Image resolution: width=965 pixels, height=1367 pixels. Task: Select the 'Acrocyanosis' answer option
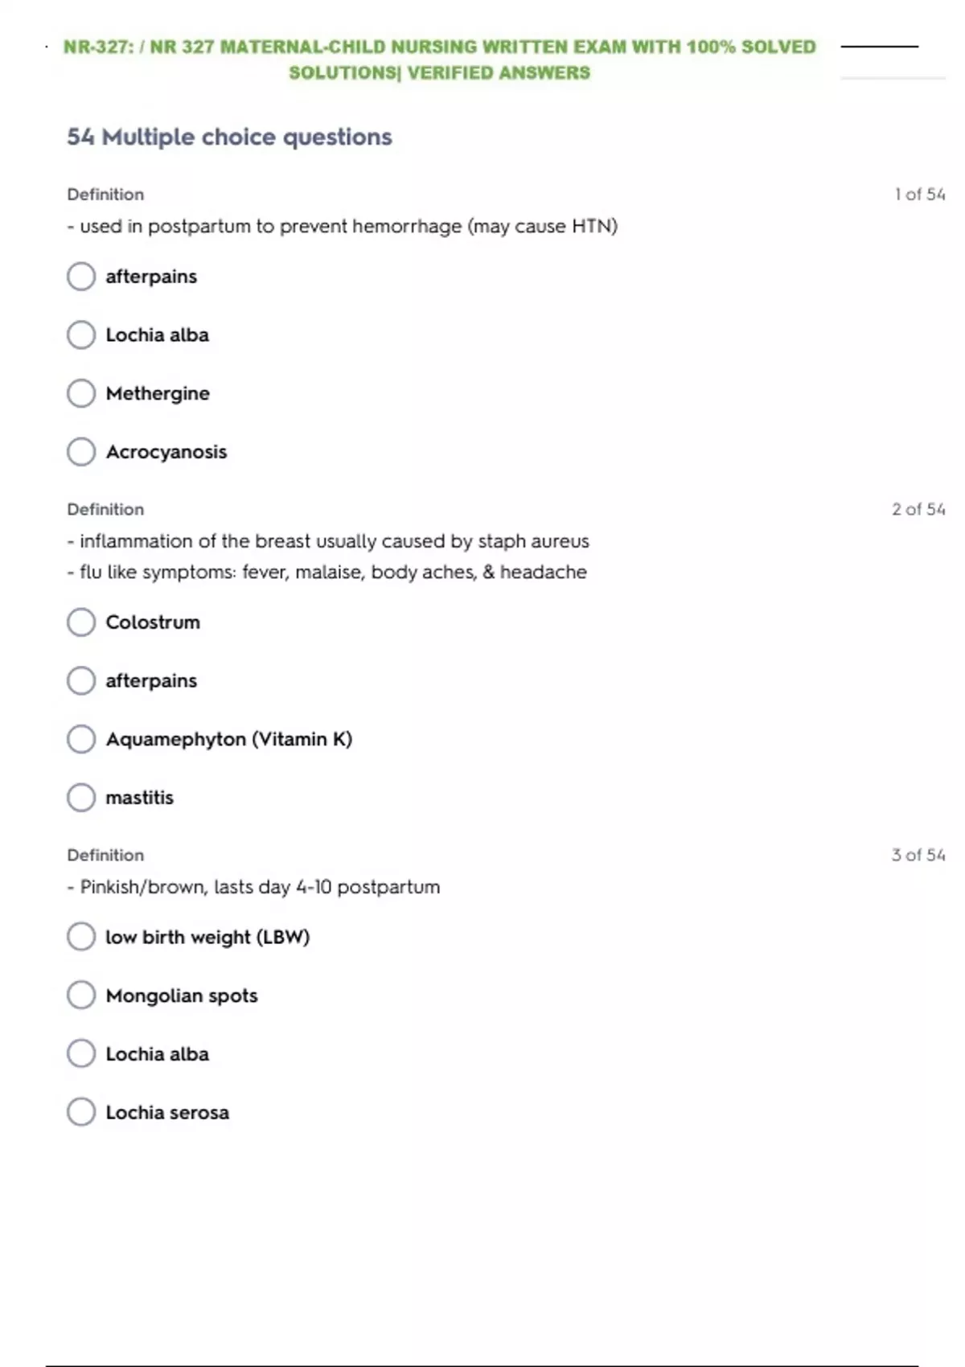(81, 452)
